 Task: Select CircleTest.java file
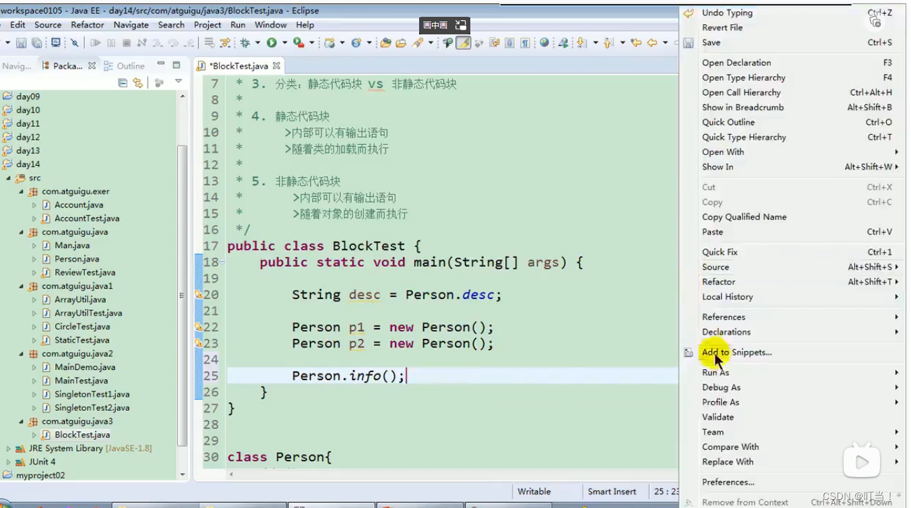(x=82, y=327)
